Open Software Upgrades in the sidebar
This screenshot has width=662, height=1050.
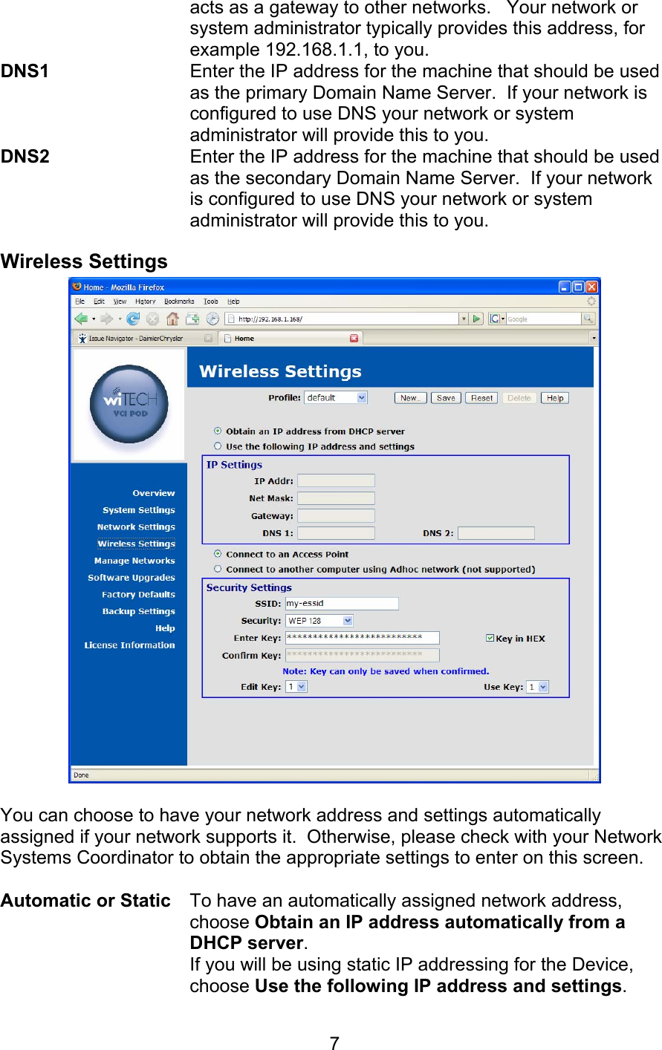tap(132, 578)
